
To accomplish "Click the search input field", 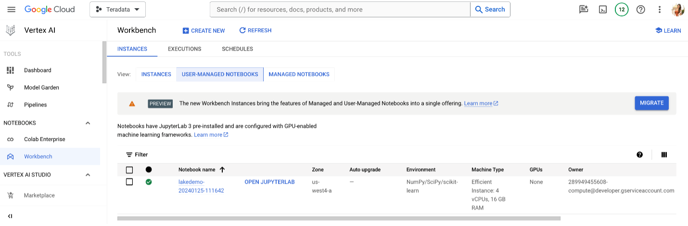I will pos(340,10).
